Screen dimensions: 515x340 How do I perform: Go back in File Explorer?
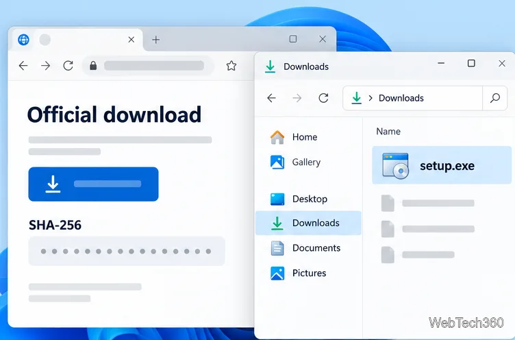coord(272,98)
